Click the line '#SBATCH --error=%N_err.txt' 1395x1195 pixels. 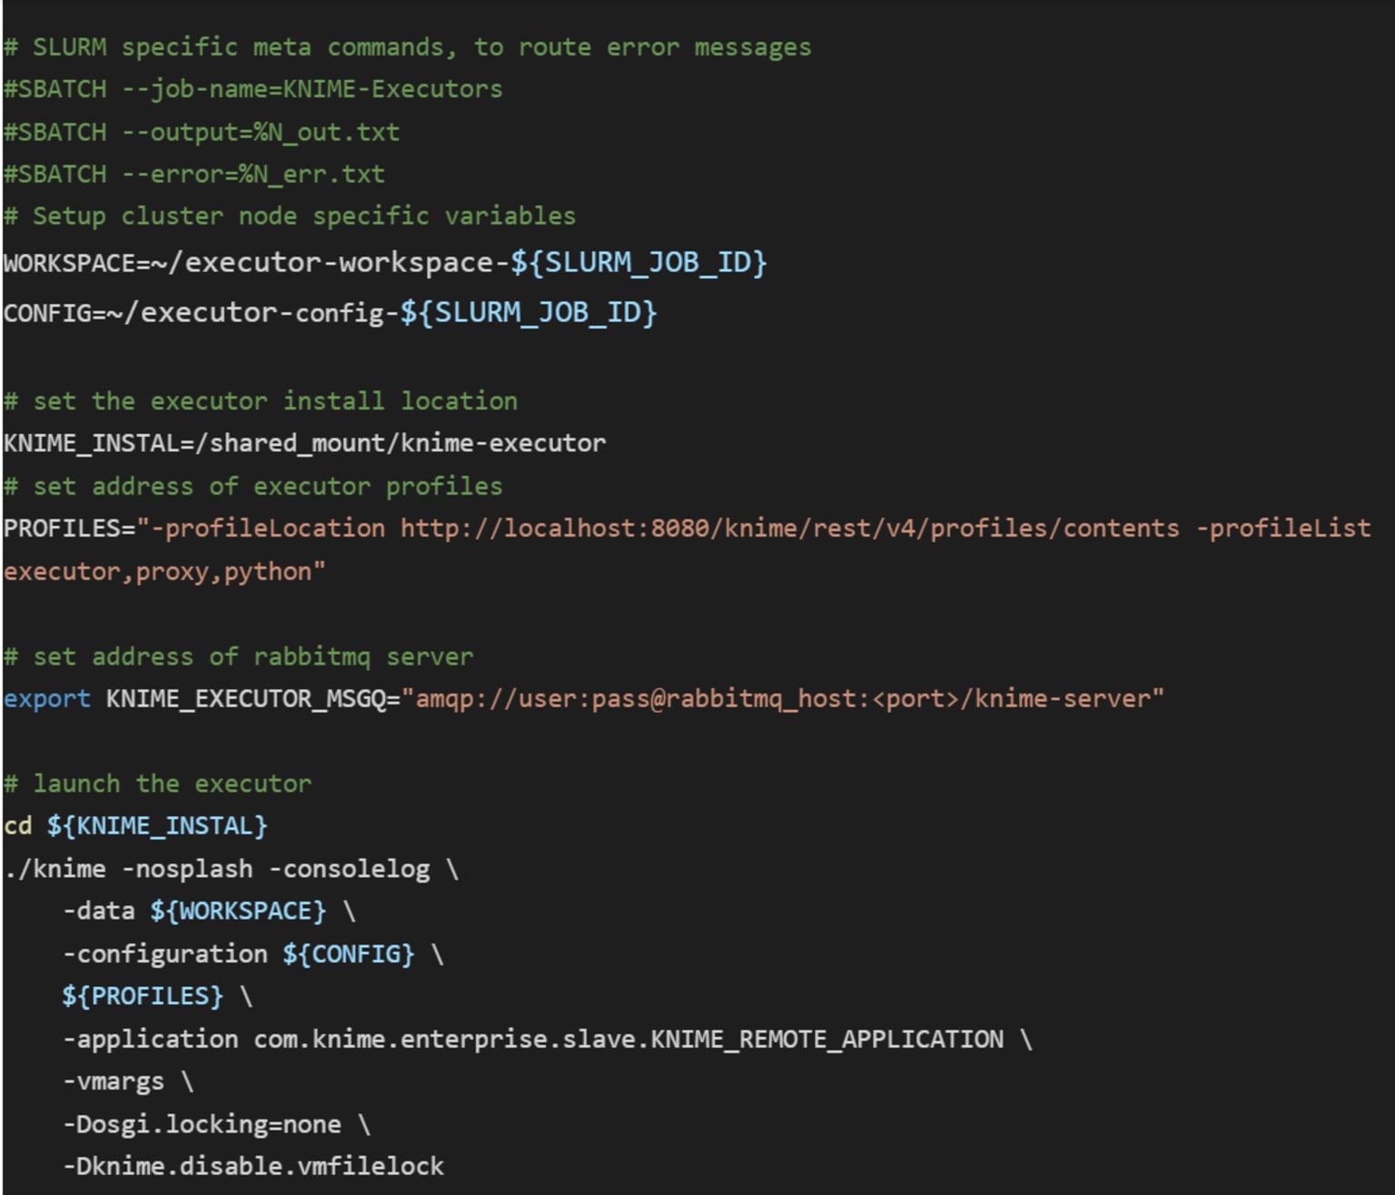[193, 173]
